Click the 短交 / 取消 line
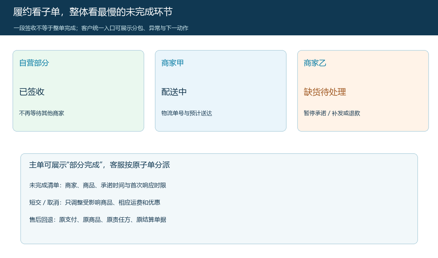Viewport: 438px width, 258px height. 95,202
